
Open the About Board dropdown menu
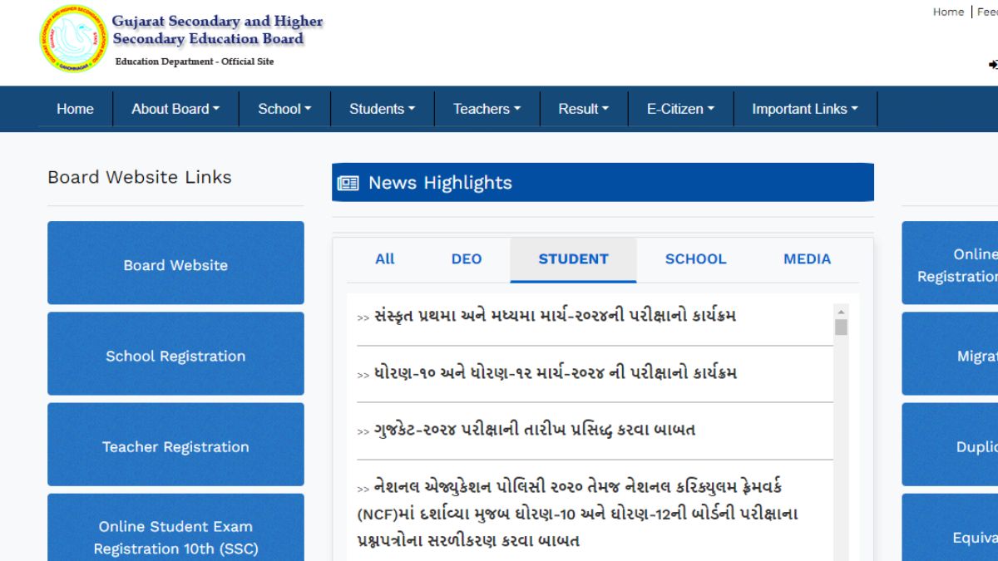174,109
